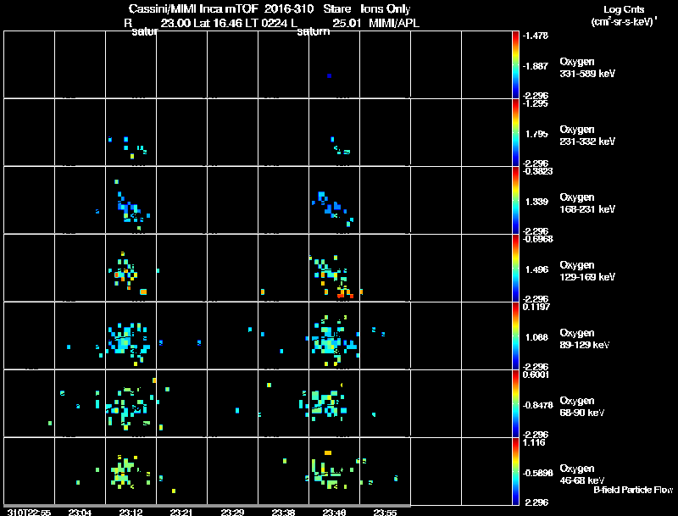Screen dimensions: 678x516
Task: Click the '0.6001' color scale value
Action: (536, 375)
